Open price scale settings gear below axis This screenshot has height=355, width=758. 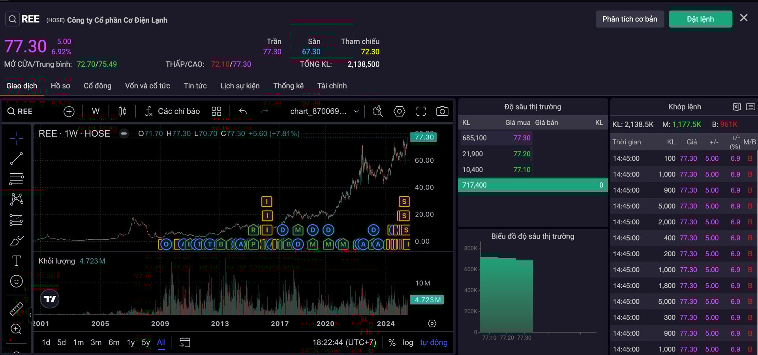click(432, 323)
